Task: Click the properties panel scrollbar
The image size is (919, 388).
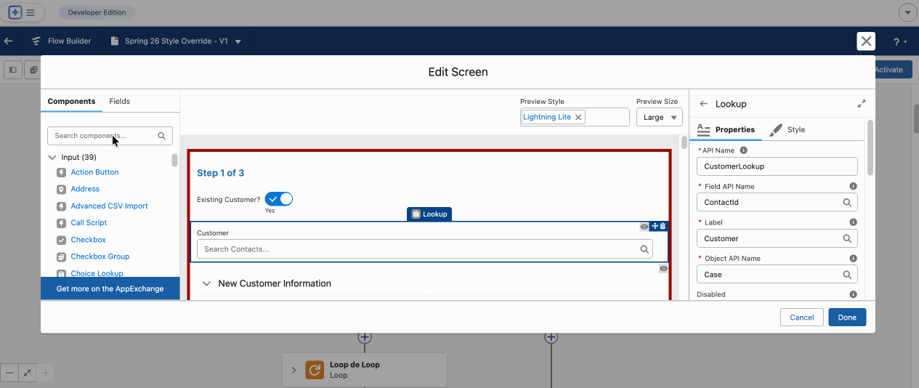Action: click(870, 149)
